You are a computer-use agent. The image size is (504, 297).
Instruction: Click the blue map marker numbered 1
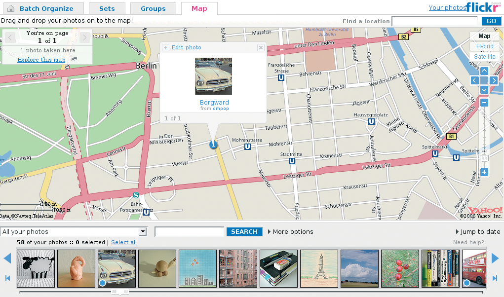213,145
